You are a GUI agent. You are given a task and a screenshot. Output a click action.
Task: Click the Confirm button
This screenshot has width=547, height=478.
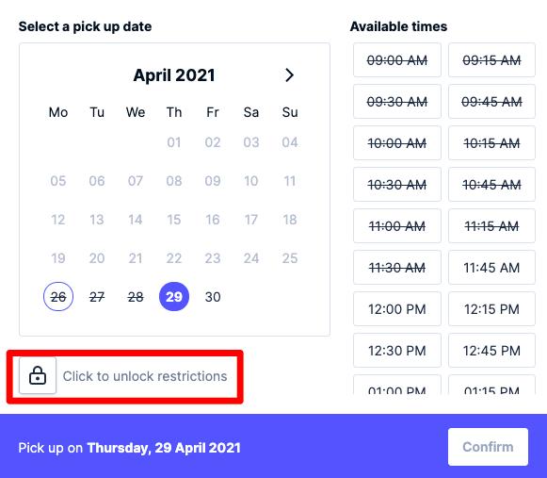coord(488,447)
